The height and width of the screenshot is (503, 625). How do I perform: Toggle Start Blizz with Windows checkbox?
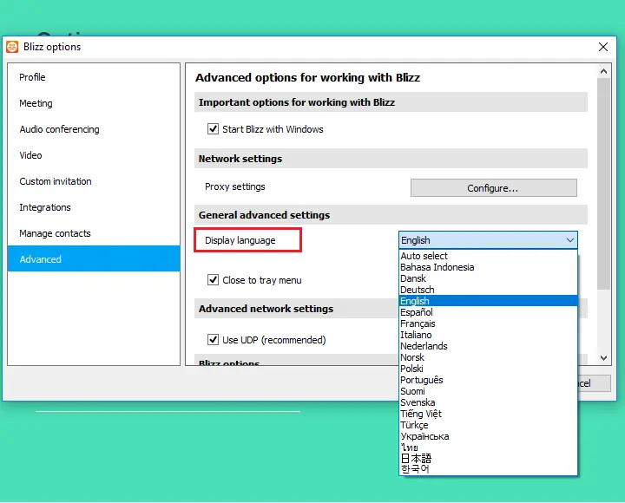[x=213, y=129]
